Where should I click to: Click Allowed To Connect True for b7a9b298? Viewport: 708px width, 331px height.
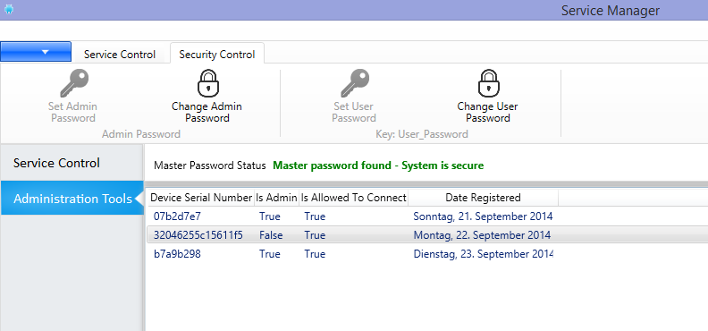click(315, 254)
